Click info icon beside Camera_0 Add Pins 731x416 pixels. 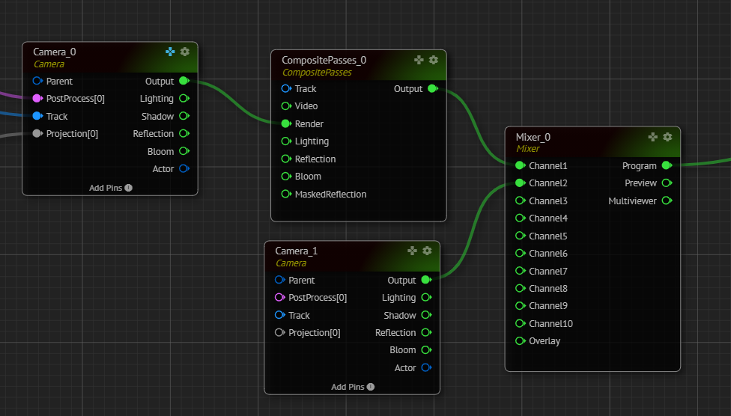point(129,188)
